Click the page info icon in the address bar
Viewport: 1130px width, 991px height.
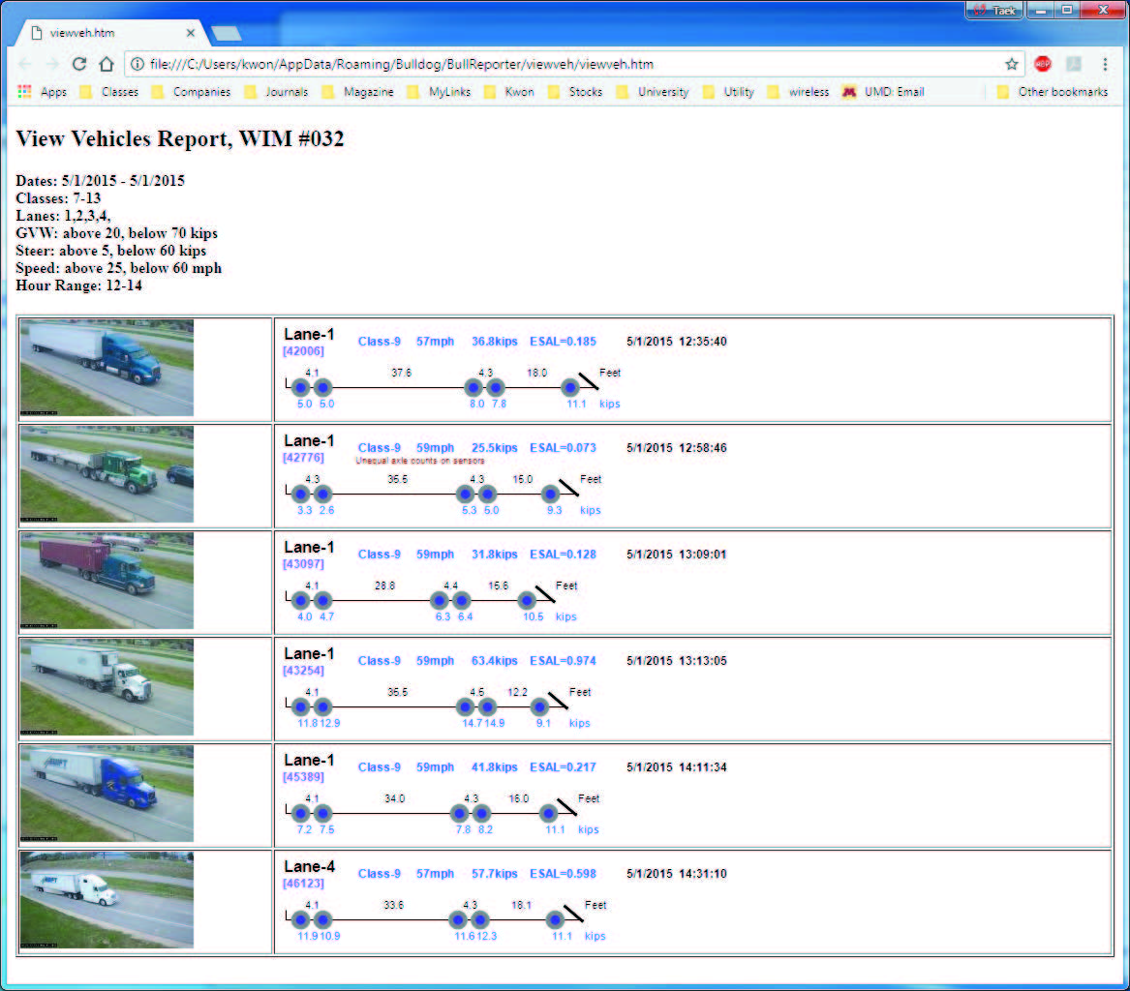(136, 64)
